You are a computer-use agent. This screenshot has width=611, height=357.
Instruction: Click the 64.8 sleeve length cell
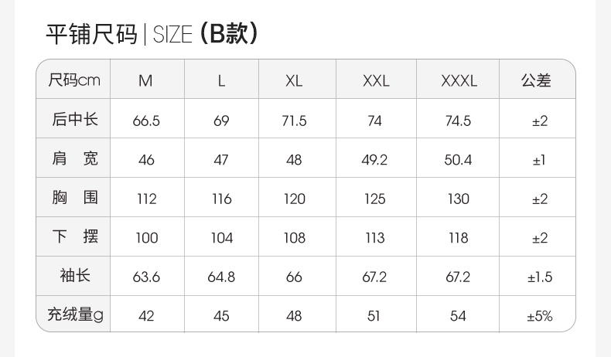(221, 277)
